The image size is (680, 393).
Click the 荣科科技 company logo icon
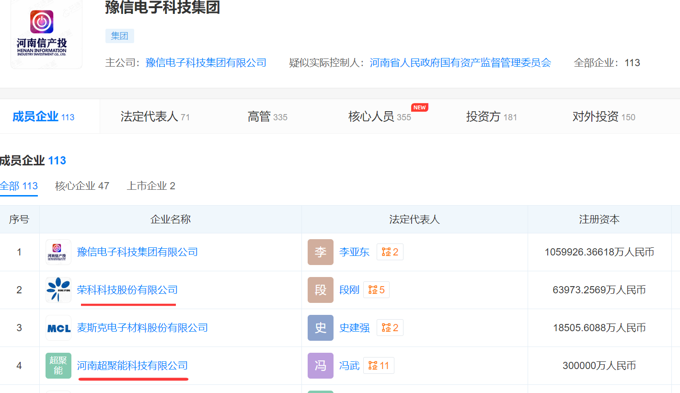point(58,290)
